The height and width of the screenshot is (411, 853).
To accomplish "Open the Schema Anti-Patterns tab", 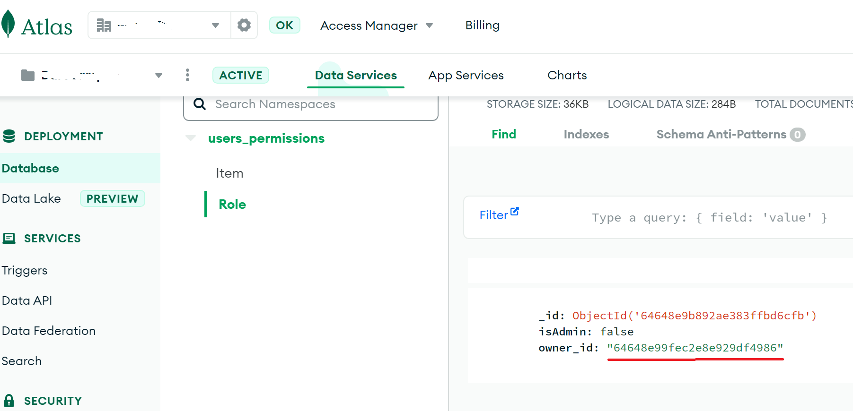I will (721, 135).
